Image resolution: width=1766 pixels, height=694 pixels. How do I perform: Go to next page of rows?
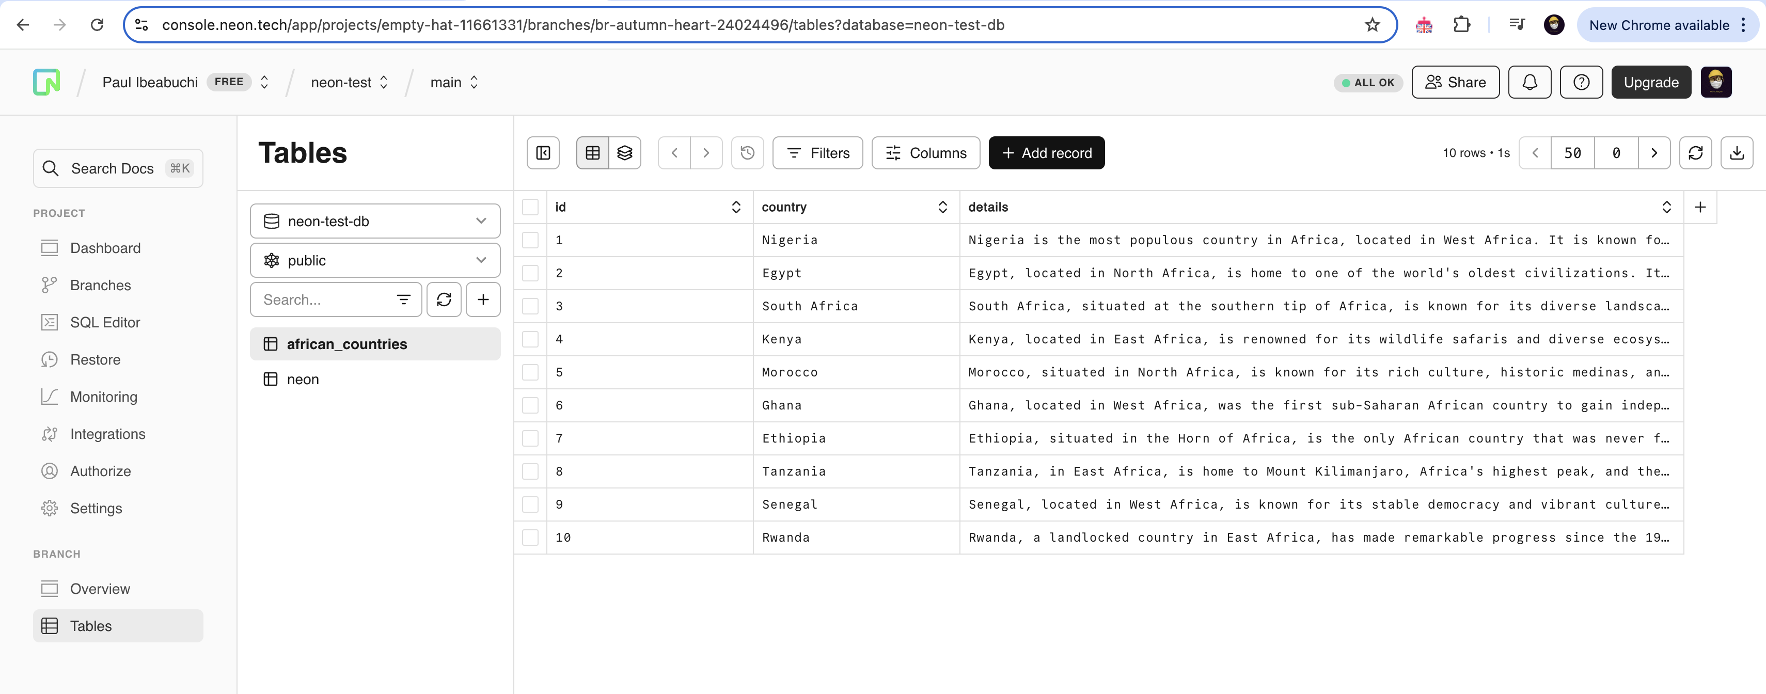1653,153
